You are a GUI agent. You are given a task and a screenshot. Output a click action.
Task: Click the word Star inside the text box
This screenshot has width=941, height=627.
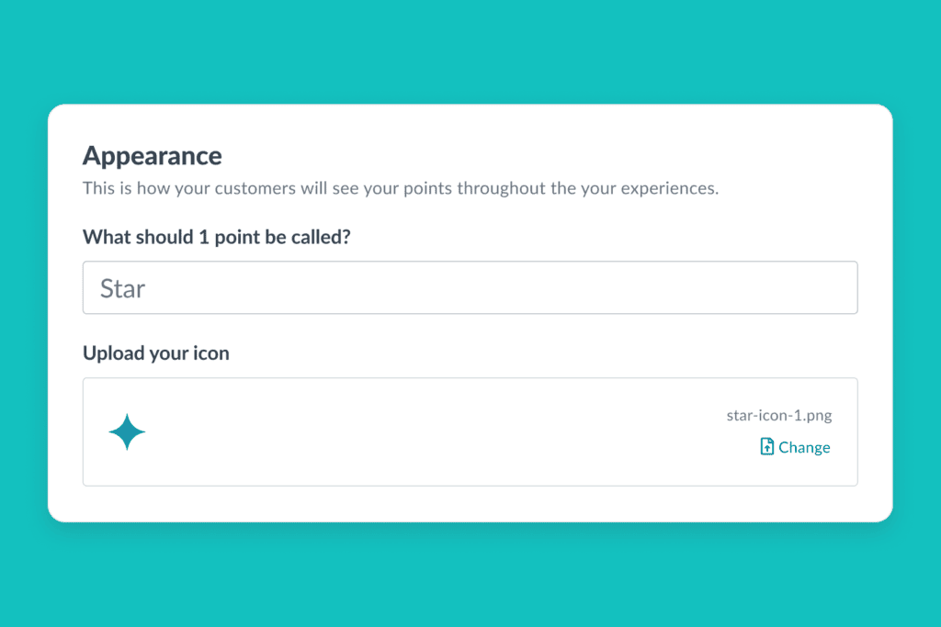tap(122, 288)
